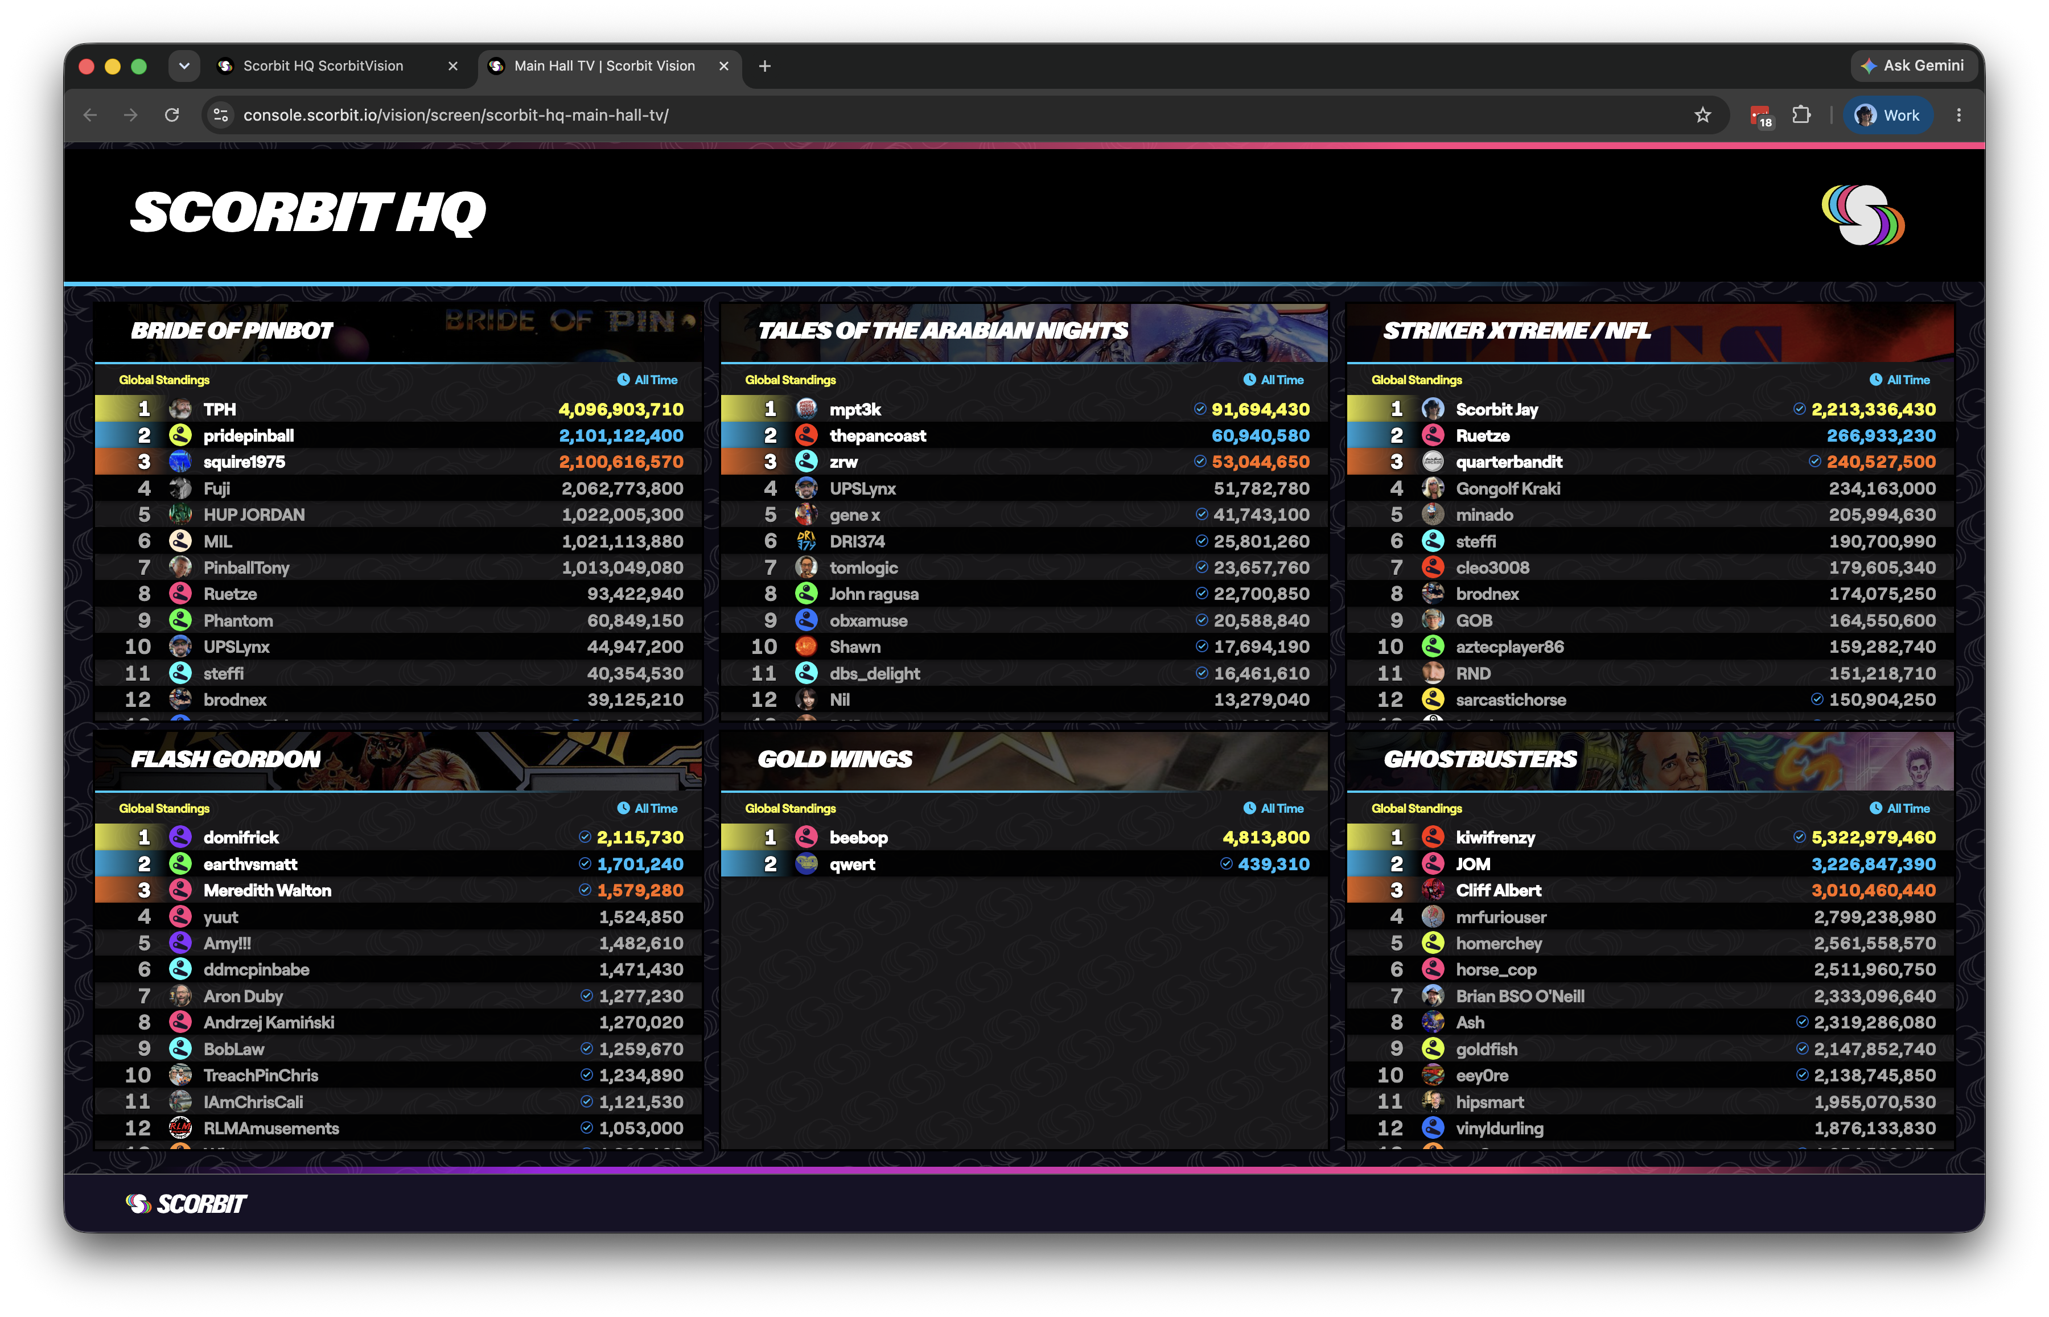Click squire1975 in Bride of Pinbot standings

(x=245, y=462)
